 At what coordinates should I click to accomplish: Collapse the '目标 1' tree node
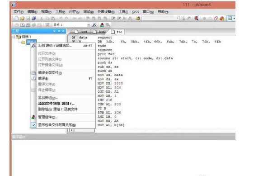pos(14,37)
